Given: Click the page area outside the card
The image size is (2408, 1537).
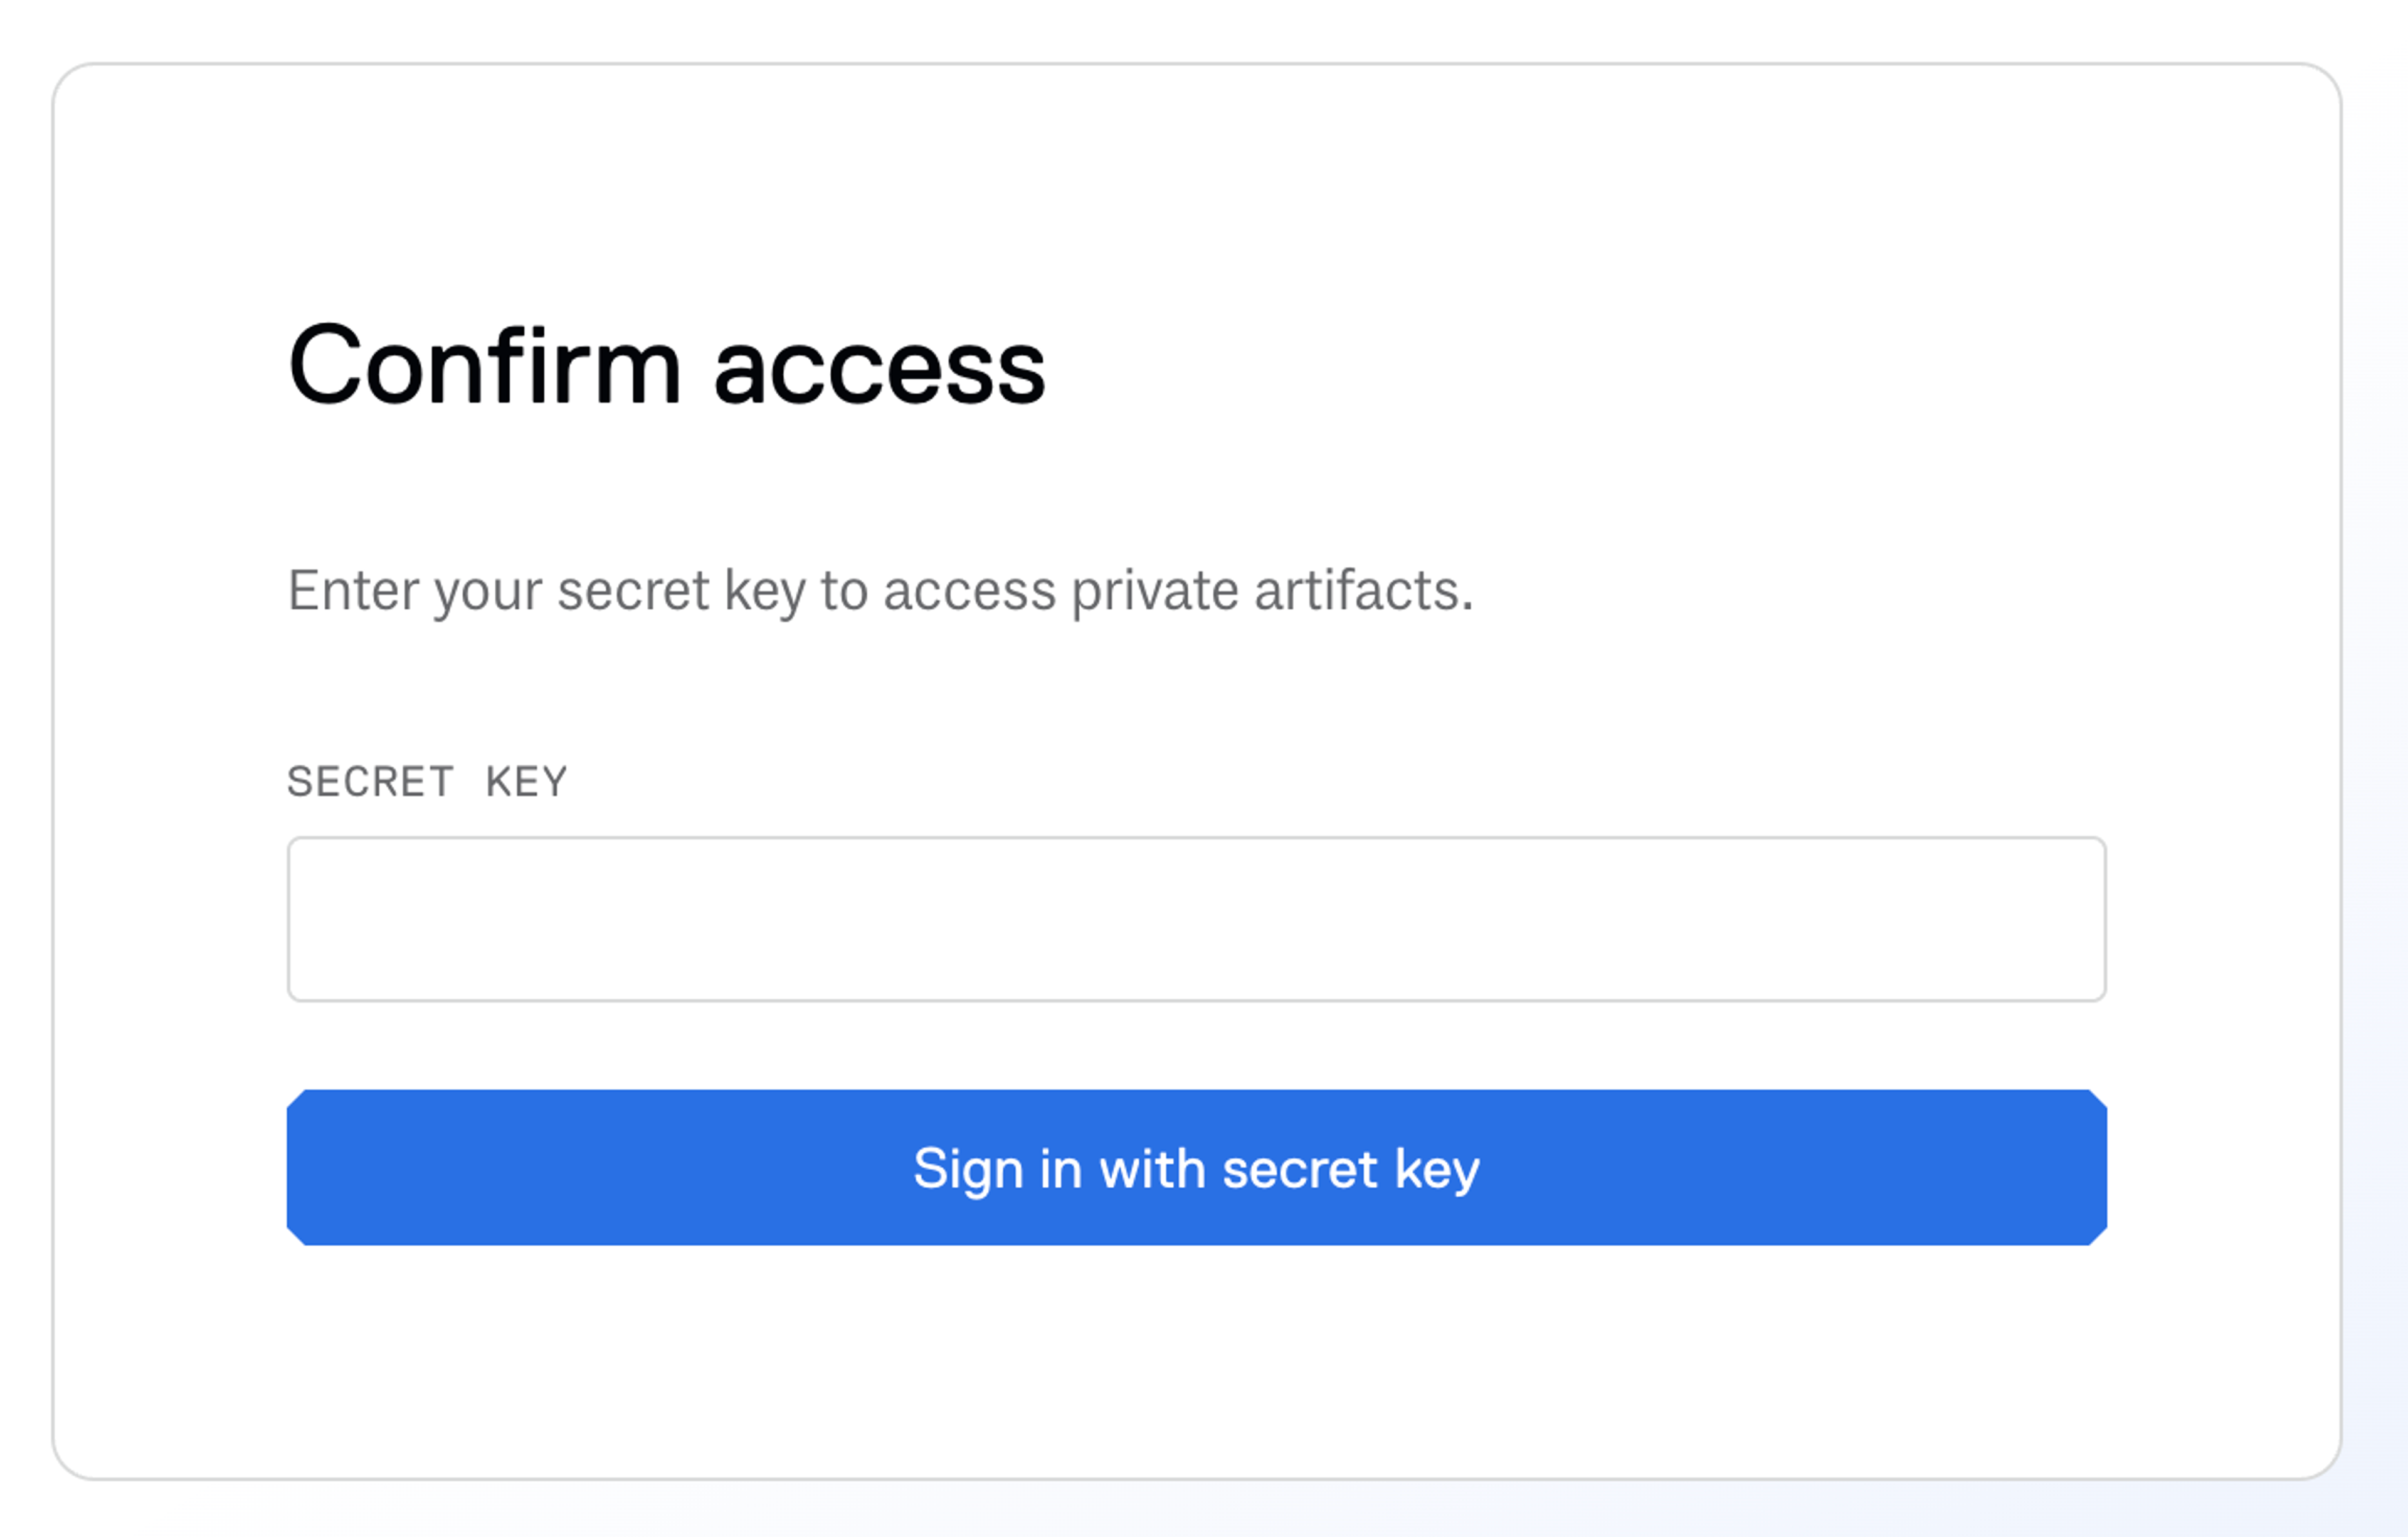Looking at the screenshot, I should (x=2380, y=1509).
